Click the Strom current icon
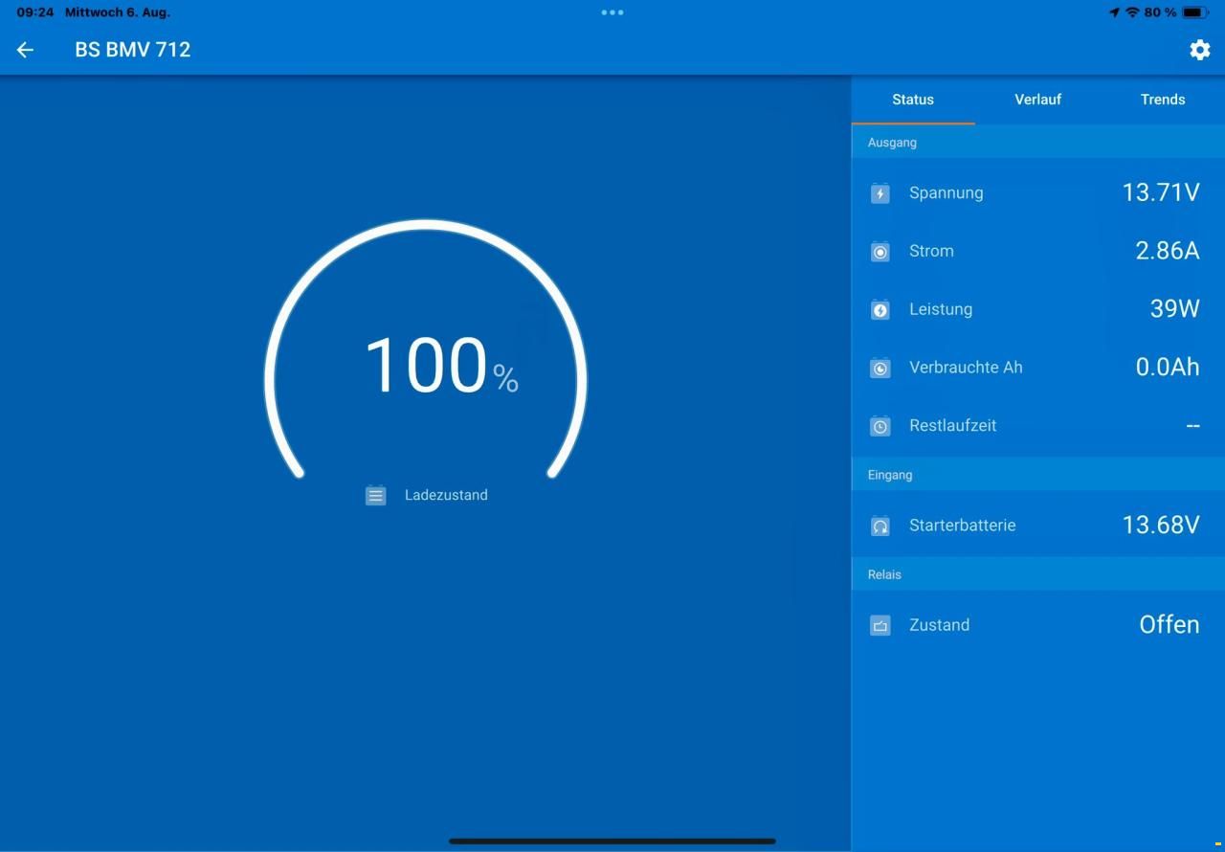1225x852 pixels. [880, 252]
